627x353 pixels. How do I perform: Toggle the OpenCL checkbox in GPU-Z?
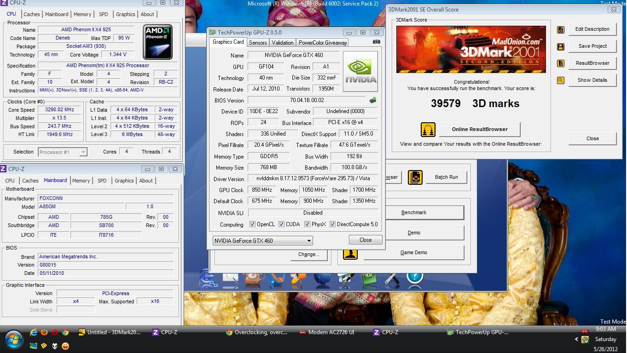252,224
